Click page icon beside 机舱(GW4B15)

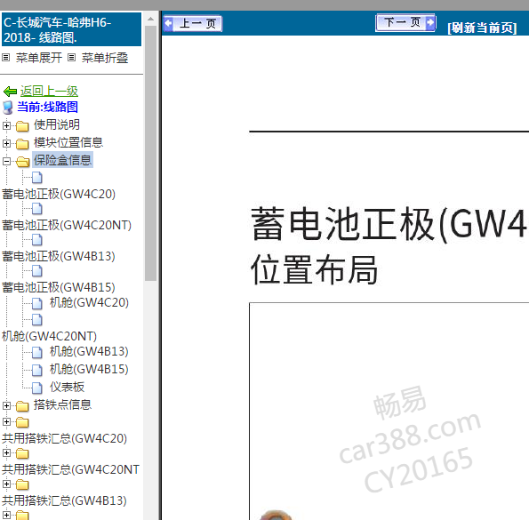(x=37, y=371)
